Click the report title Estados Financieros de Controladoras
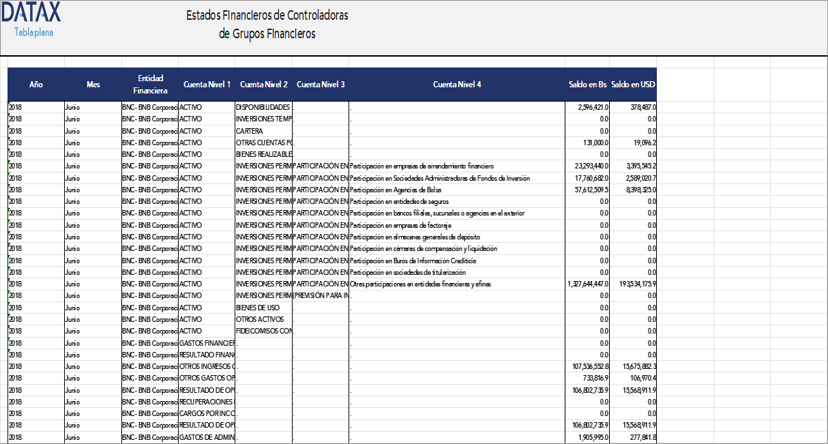The height and width of the screenshot is (444, 828). (266, 16)
